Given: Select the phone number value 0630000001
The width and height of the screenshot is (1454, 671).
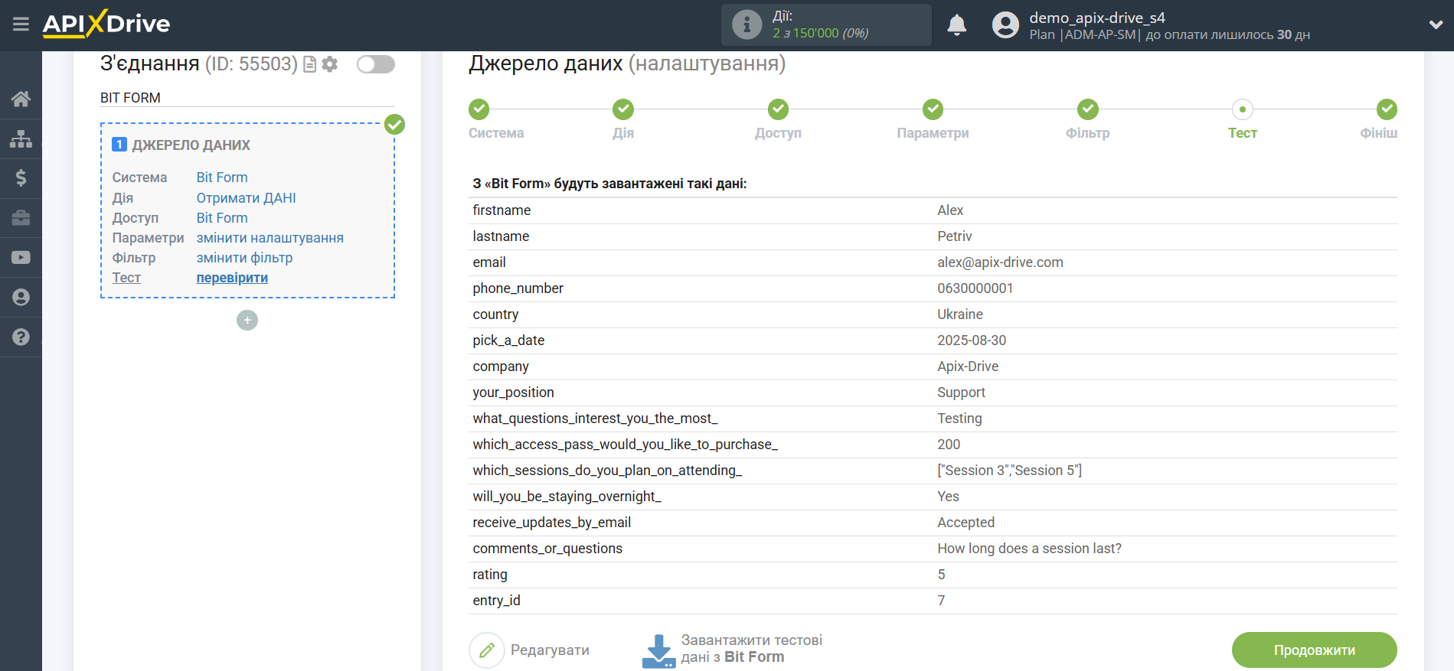Looking at the screenshot, I should point(975,288).
